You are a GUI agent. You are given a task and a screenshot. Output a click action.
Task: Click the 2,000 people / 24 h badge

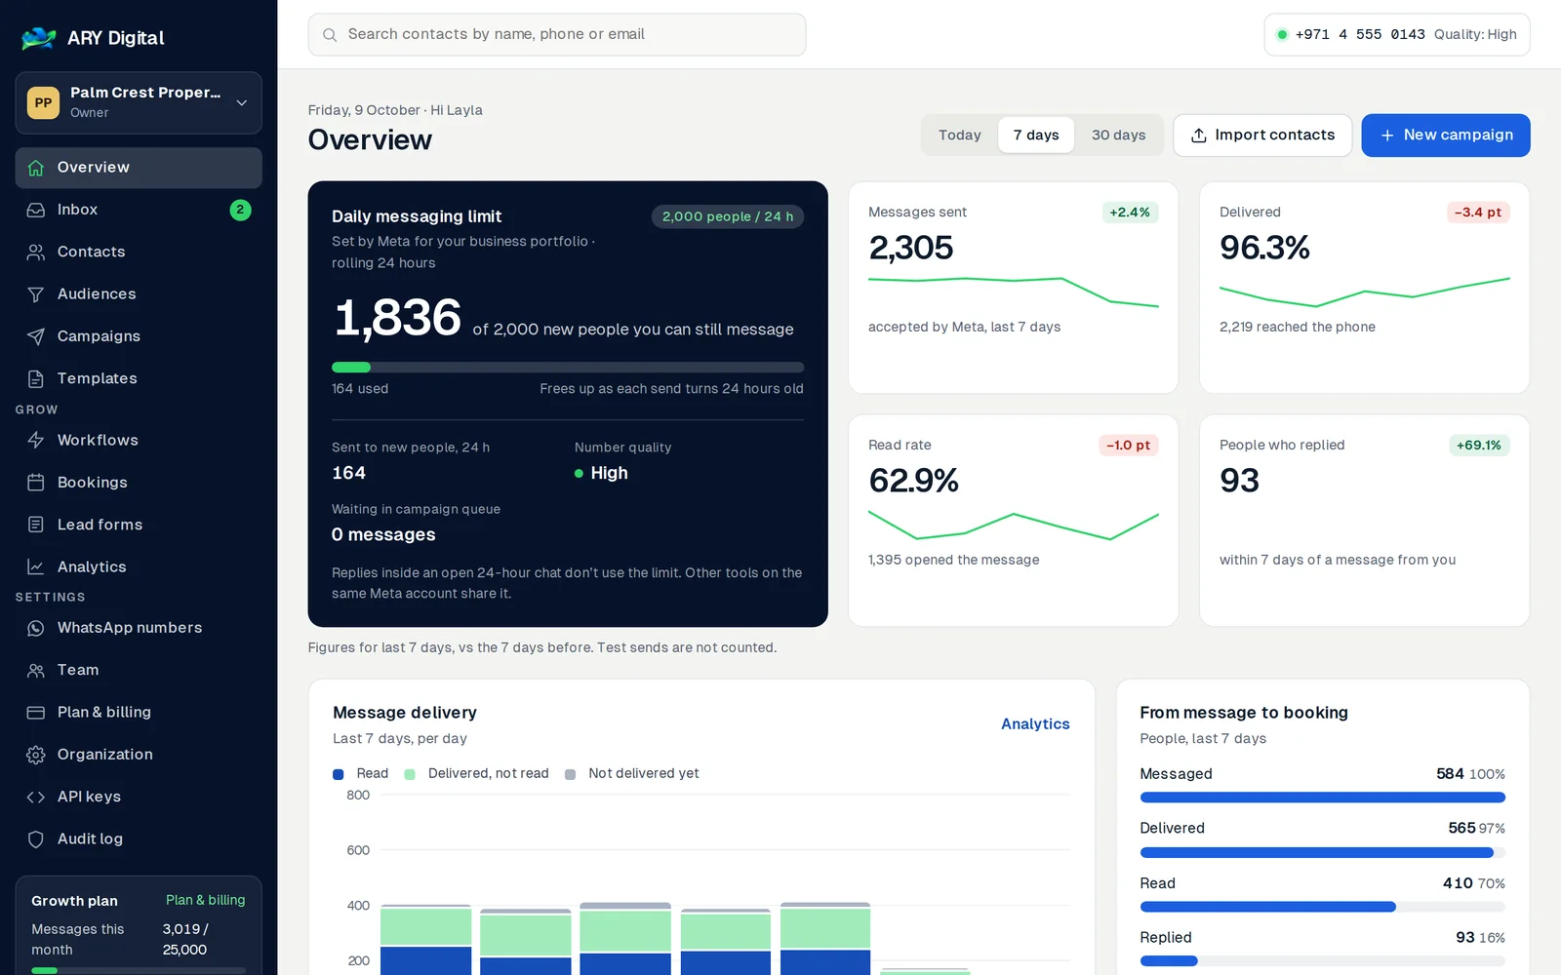coord(728,216)
